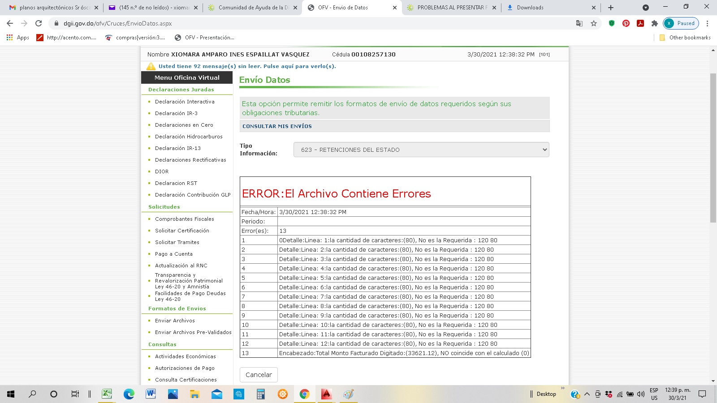This screenshot has height=403, width=717.
Task: Click the browser reload page icon
Action: click(x=39, y=23)
